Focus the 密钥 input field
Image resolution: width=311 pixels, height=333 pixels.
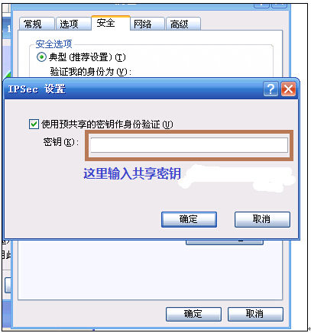point(190,145)
